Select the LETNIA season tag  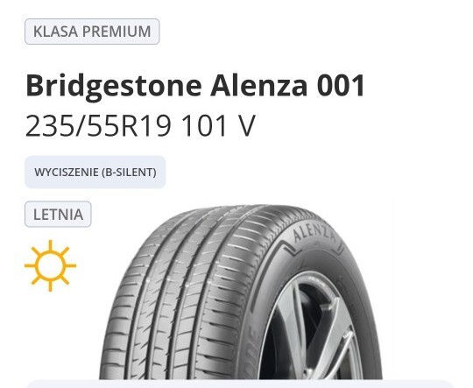tap(58, 215)
